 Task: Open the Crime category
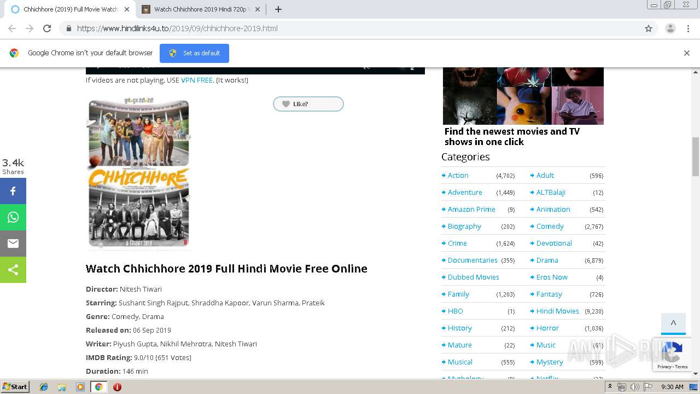457,243
